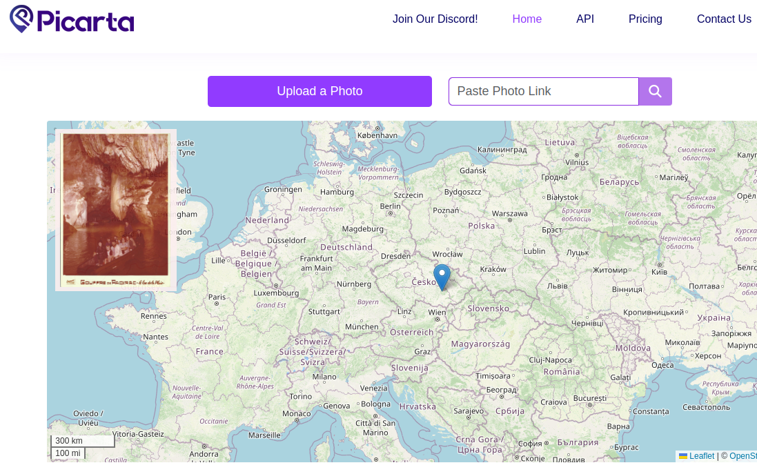Open the Leaflet attribution link
This screenshot has height=474, width=757.
[x=701, y=456]
